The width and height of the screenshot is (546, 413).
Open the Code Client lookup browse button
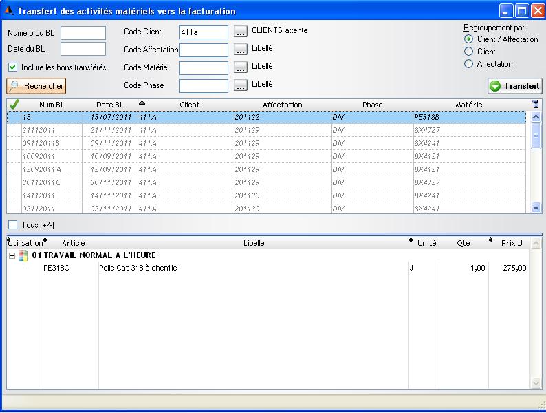click(x=240, y=32)
